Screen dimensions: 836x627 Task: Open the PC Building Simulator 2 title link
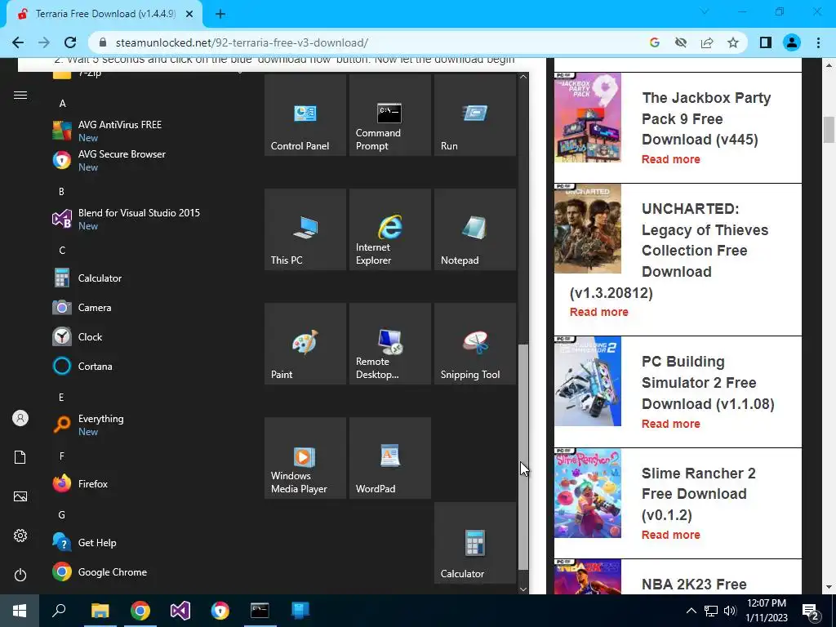(708, 382)
